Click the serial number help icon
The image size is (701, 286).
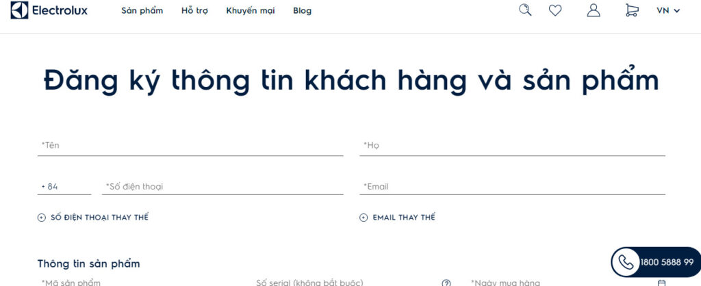pos(446,283)
